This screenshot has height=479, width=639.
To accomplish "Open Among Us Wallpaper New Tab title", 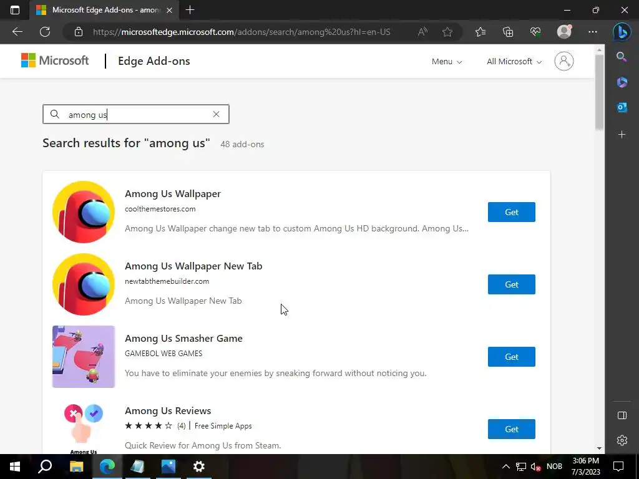I will (x=193, y=266).
